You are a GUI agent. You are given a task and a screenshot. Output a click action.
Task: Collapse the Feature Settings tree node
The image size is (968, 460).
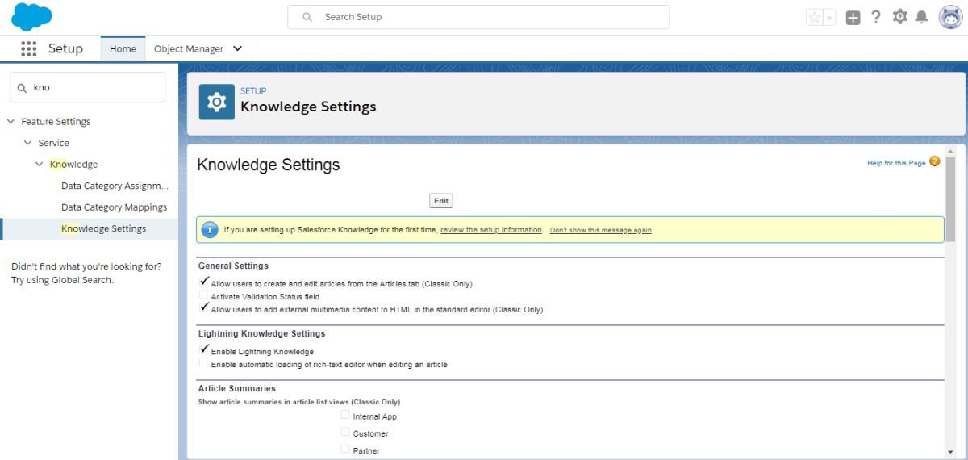pos(10,122)
